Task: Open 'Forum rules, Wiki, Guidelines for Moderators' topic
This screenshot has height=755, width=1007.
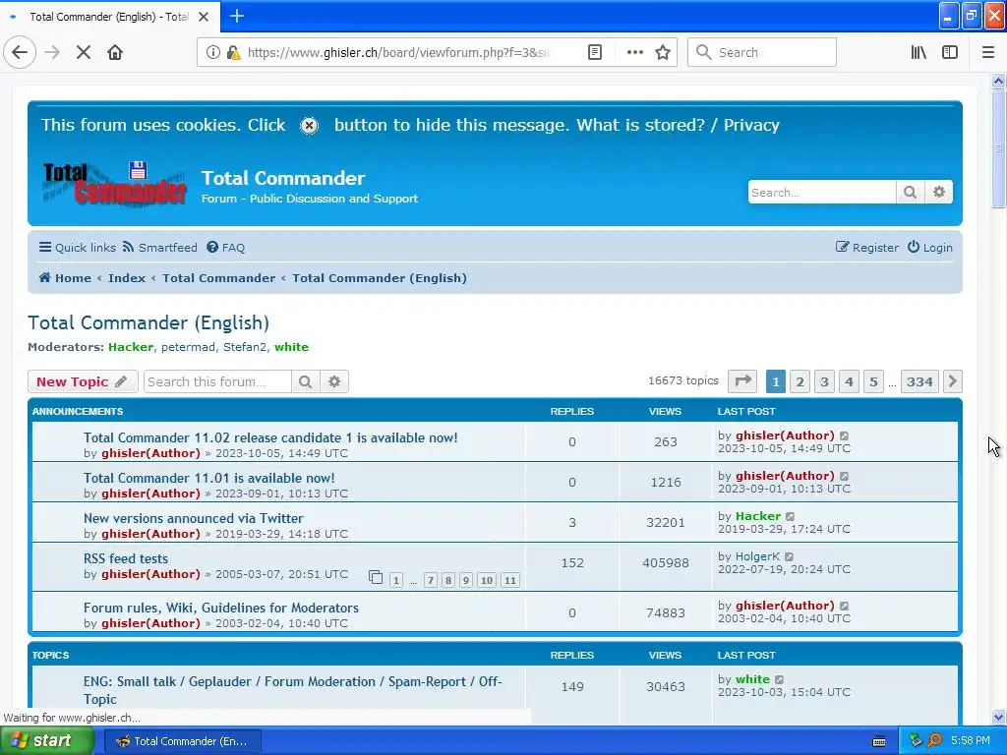Action: pyautogui.click(x=221, y=608)
